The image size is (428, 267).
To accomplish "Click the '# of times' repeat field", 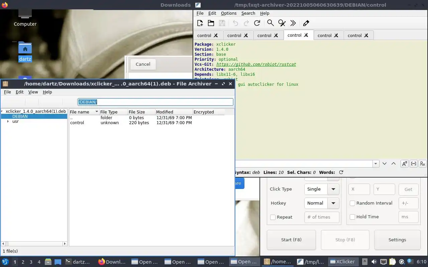I will pyautogui.click(x=322, y=217).
